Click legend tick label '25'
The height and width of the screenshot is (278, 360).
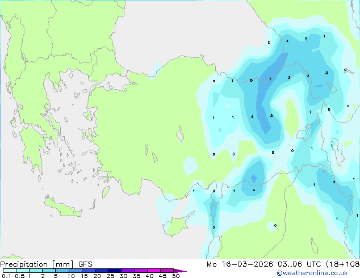(x=110, y=276)
